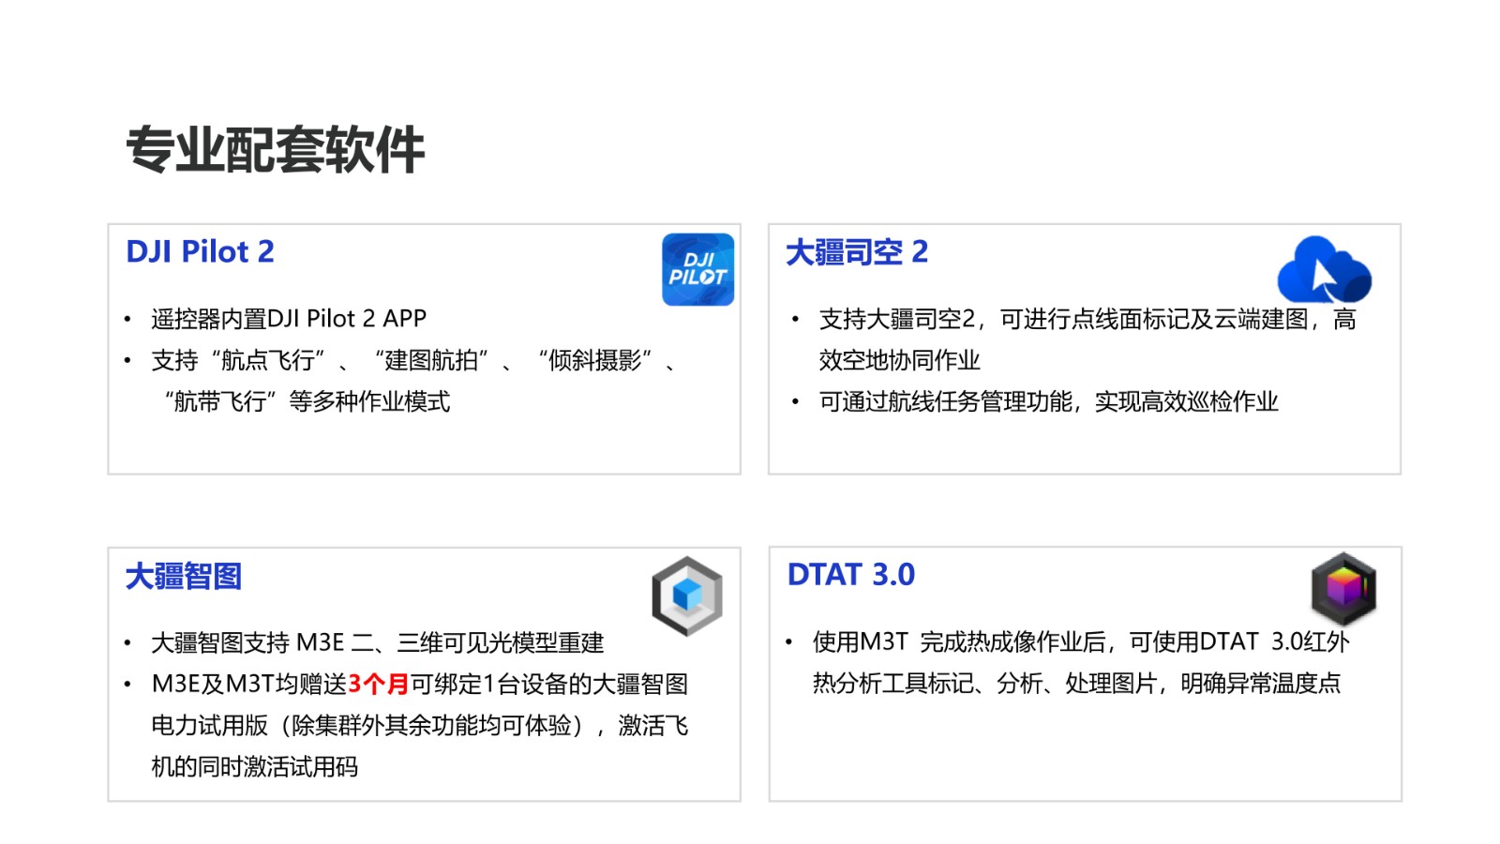The height and width of the screenshot is (844, 1500).
Task: Click the red 3个月 text
Action: 379,684
